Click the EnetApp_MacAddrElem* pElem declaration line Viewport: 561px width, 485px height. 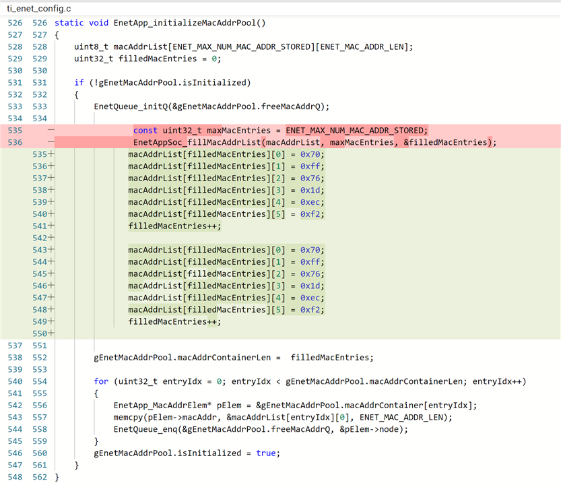(295, 406)
